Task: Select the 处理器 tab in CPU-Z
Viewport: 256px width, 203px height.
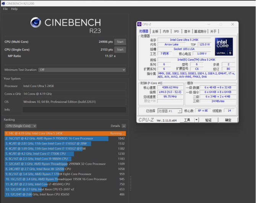Action: tap(144, 31)
